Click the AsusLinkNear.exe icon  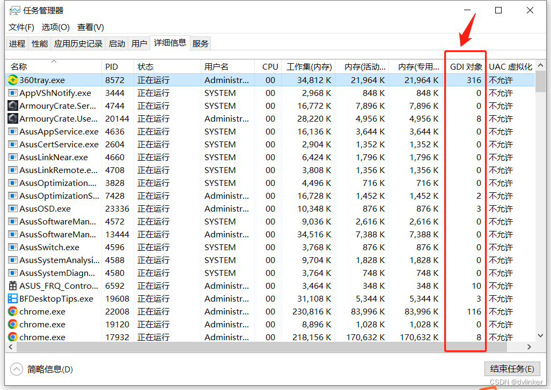pyautogui.click(x=13, y=157)
